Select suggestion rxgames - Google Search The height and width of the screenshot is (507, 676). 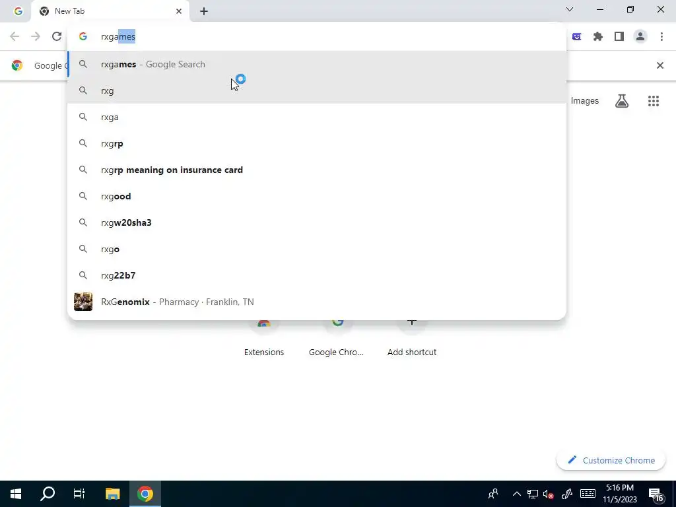(317, 64)
